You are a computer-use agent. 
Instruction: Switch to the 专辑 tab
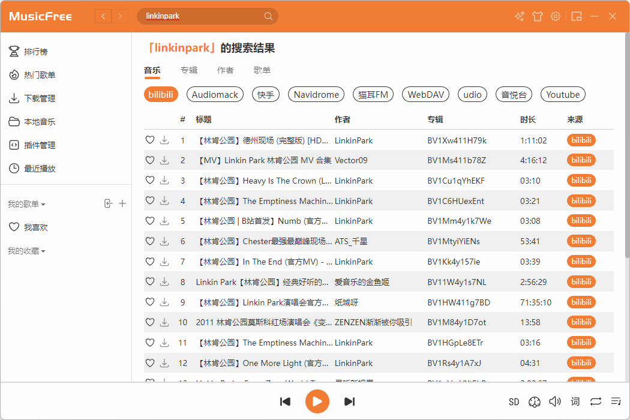(188, 70)
